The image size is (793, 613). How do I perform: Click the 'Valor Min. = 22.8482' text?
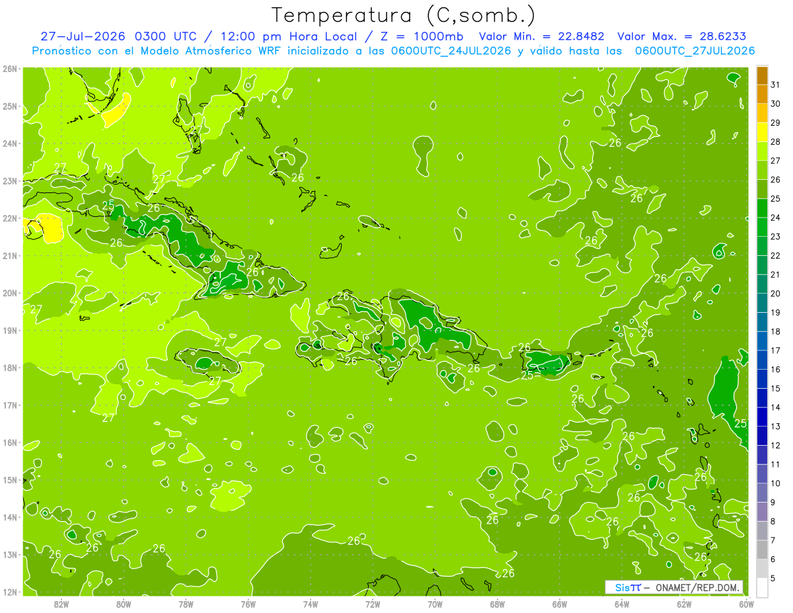coord(541,36)
